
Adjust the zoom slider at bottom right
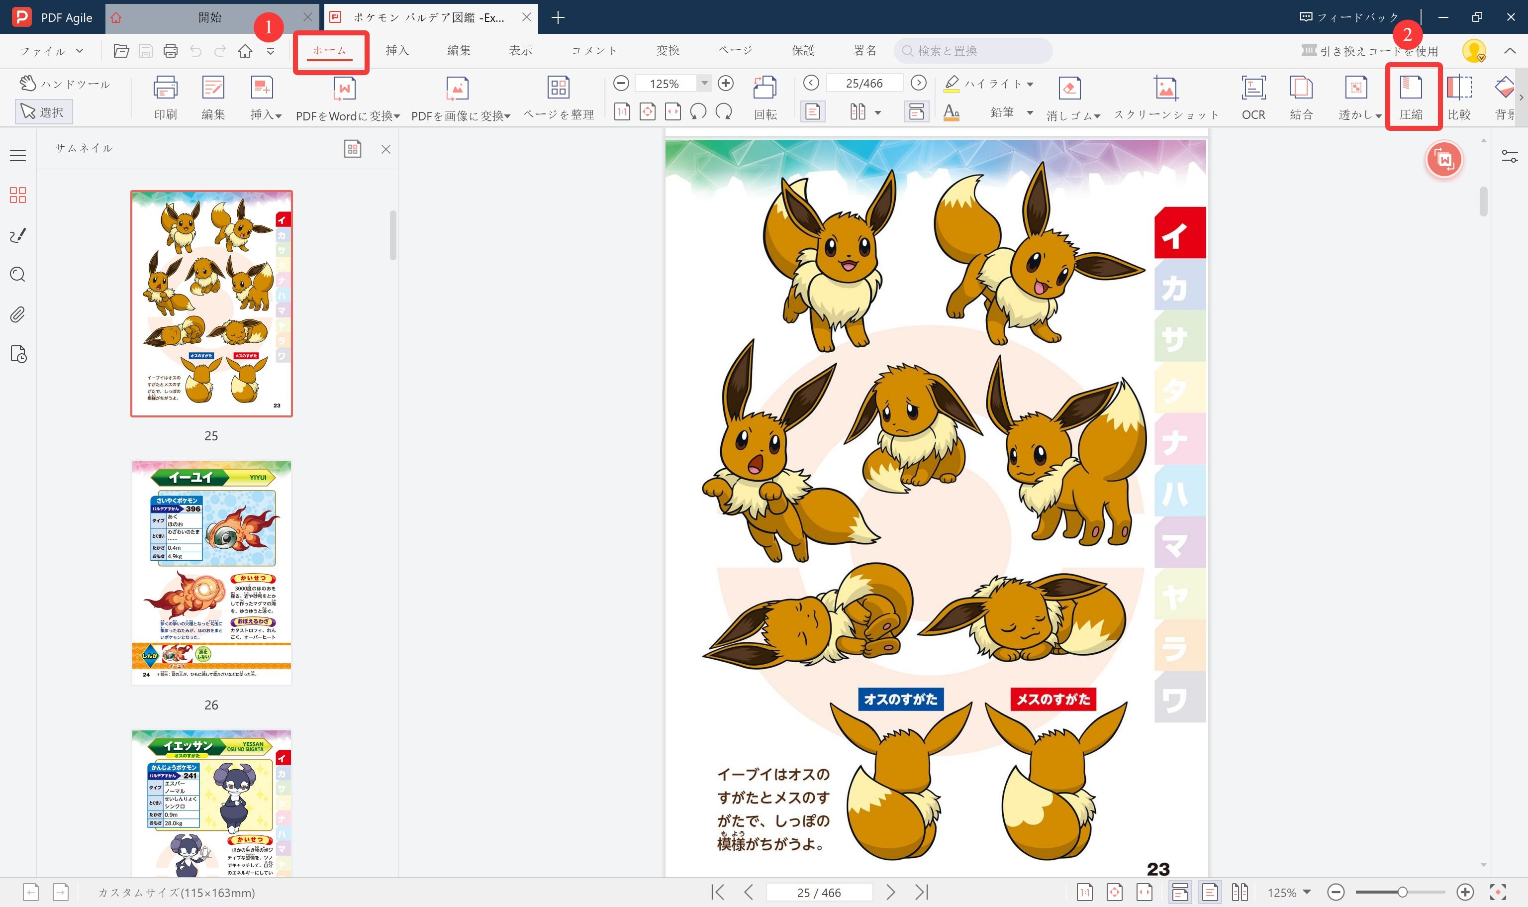pyautogui.click(x=1402, y=892)
